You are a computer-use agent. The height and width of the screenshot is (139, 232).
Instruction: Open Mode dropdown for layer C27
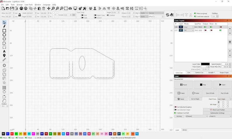point(189,30)
